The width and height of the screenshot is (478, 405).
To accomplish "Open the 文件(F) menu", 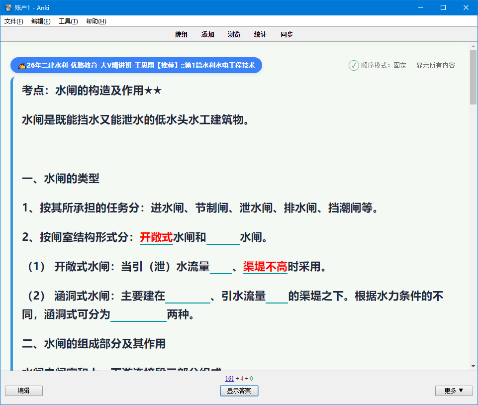I will click(14, 21).
